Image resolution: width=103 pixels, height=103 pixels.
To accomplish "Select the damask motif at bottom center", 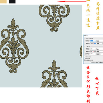I will (x=54, y=74).
